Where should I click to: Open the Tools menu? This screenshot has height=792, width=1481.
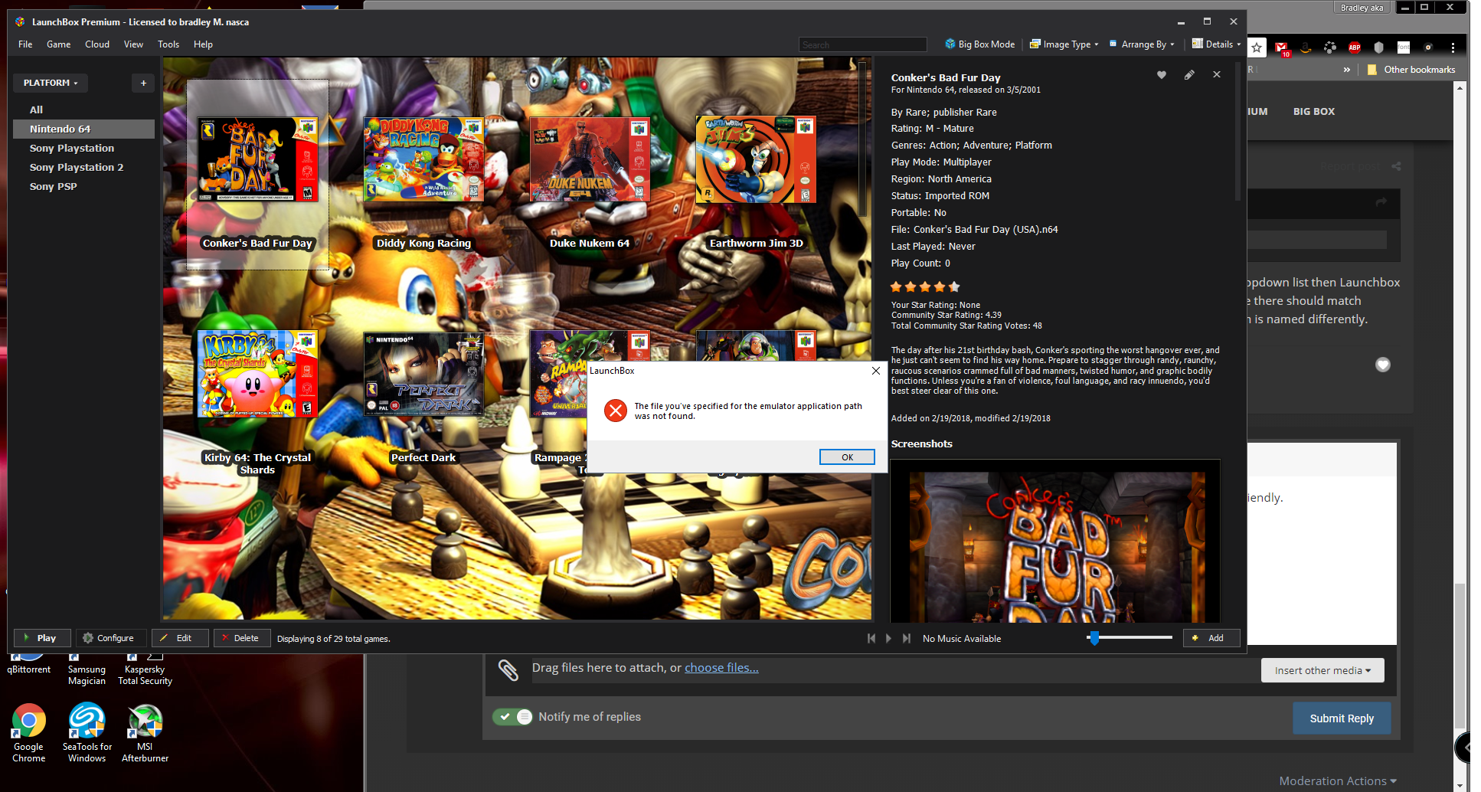168,44
